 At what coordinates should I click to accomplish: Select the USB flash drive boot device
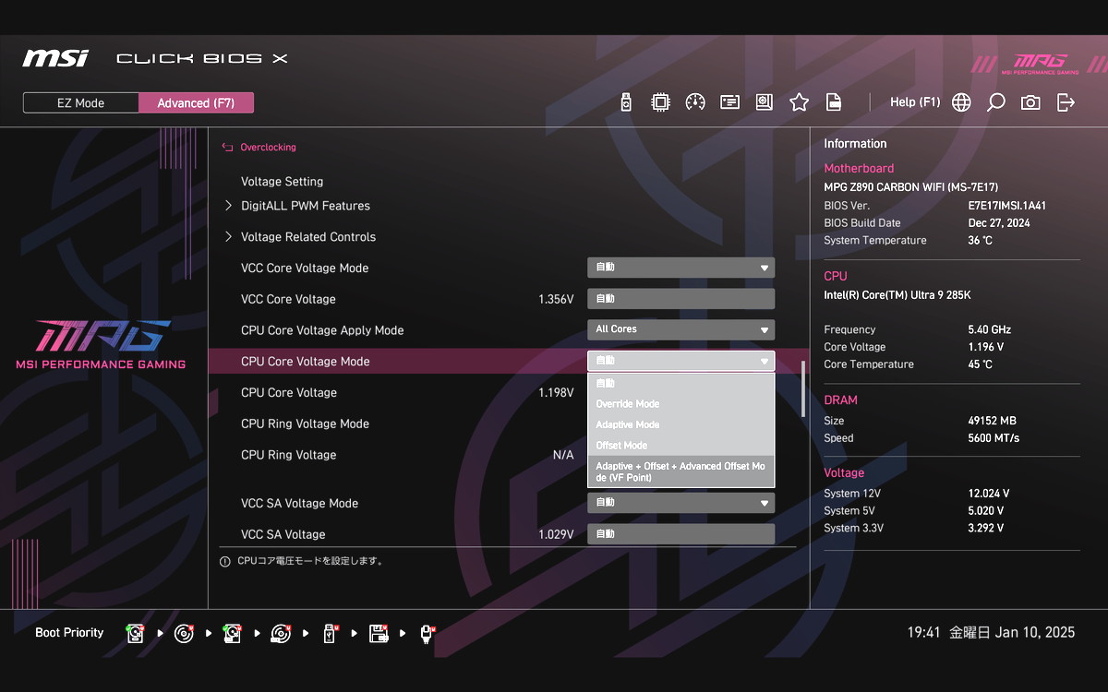coord(330,633)
